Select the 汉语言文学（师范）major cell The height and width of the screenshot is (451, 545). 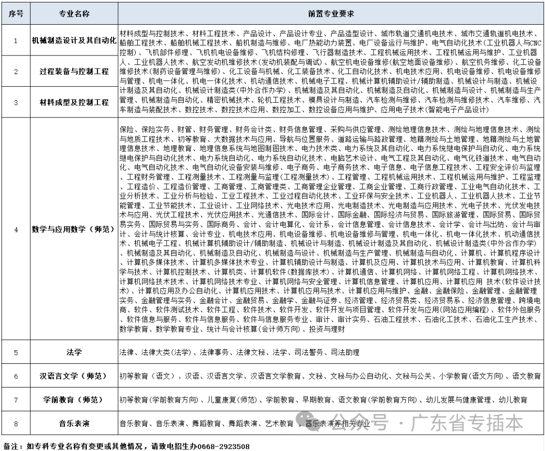click(75, 374)
